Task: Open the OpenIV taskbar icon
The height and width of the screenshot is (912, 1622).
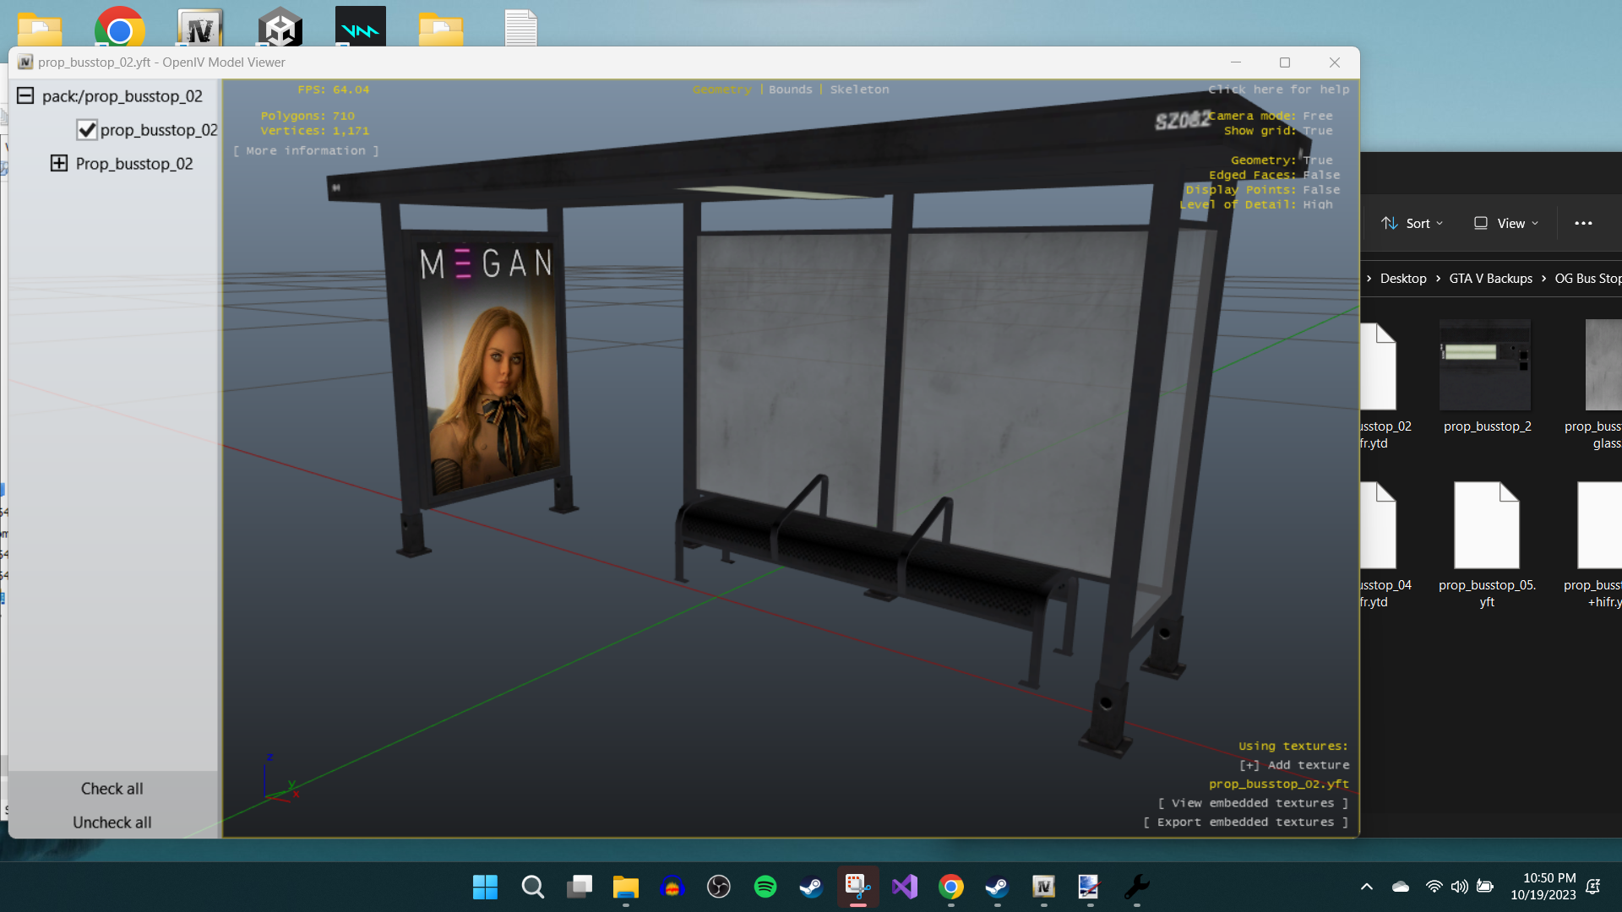Action: (x=1043, y=887)
